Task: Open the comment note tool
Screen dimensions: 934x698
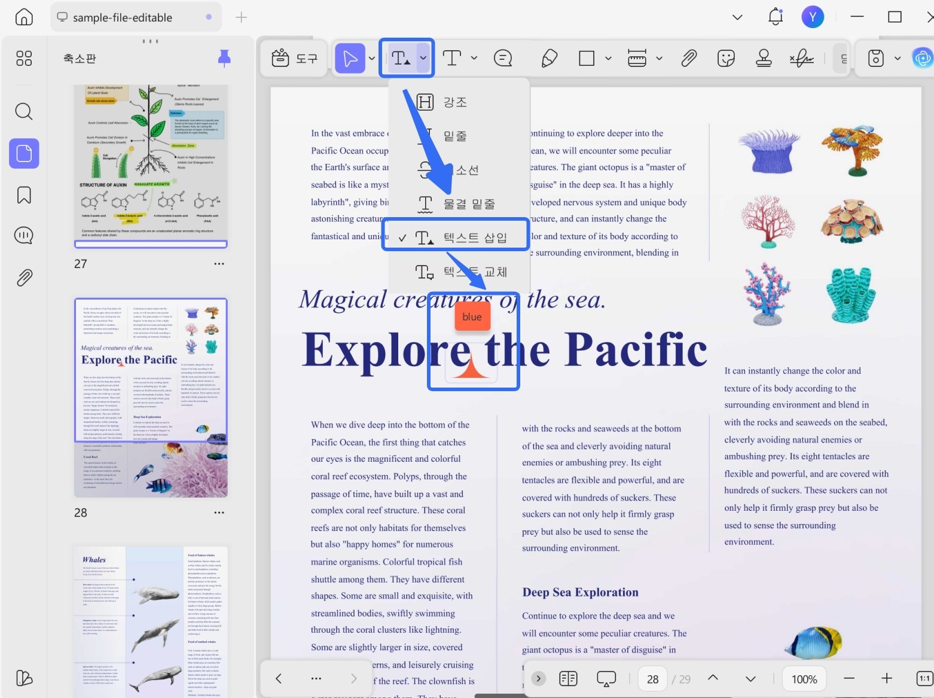Action: click(503, 58)
